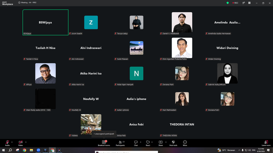Viewport: 273px width, 153px height.
Task: Open File Explorer from the taskbar
Action: click(31, 150)
